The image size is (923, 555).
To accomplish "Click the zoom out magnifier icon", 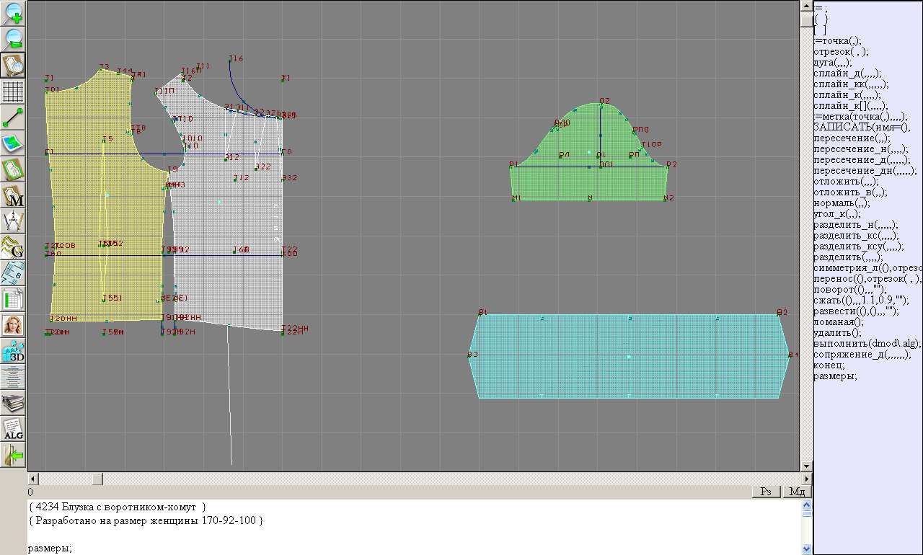I will click(x=14, y=39).
